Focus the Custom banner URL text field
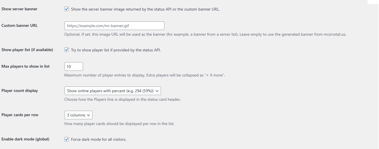 click(114, 26)
